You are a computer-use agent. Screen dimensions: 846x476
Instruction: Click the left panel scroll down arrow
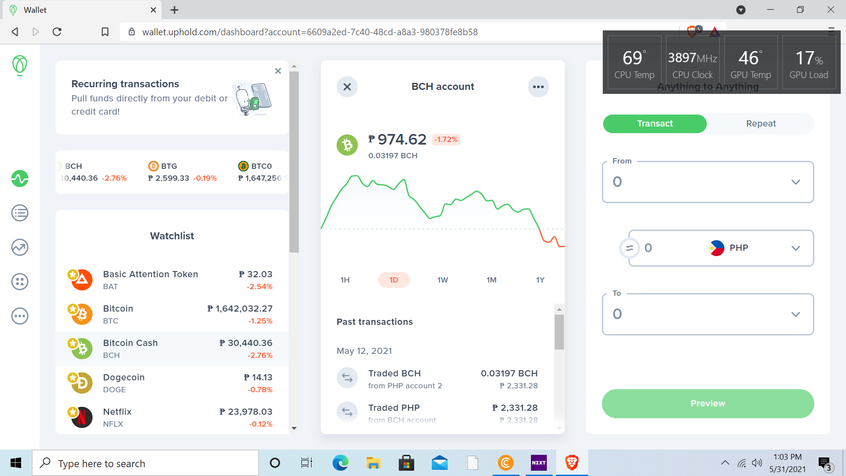(x=294, y=428)
